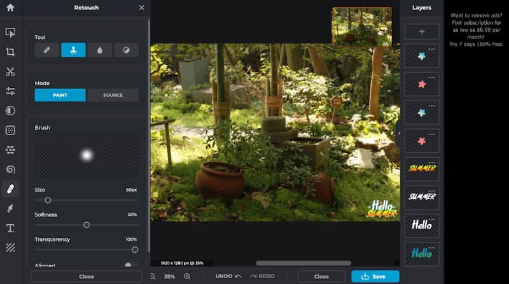
Task: Select the Text tool in sidebar
Action: point(10,228)
